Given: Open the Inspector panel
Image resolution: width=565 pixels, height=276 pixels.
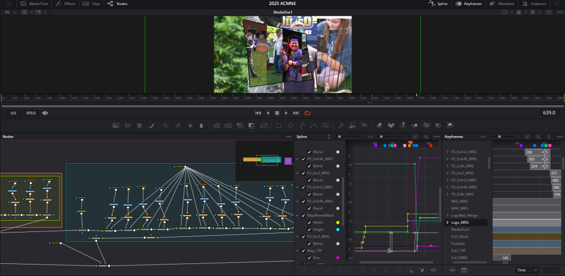Looking at the screenshot, I should pyautogui.click(x=534, y=4).
